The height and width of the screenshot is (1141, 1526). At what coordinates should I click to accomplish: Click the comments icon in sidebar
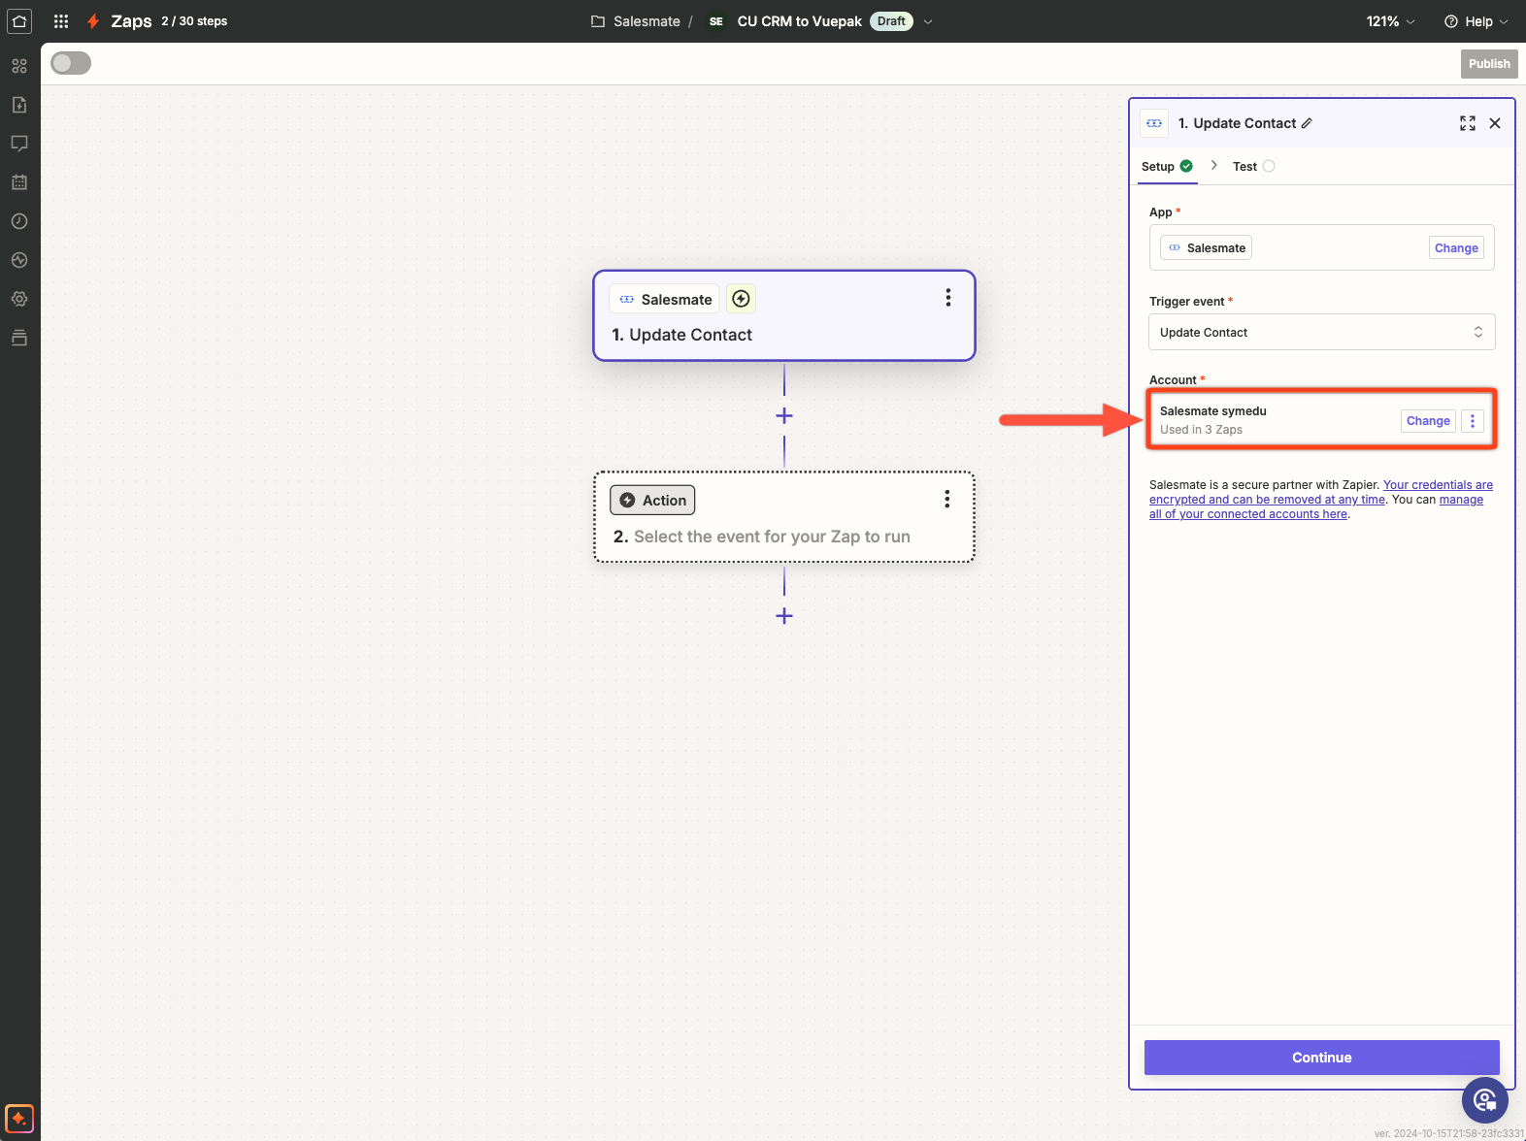tap(19, 144)
